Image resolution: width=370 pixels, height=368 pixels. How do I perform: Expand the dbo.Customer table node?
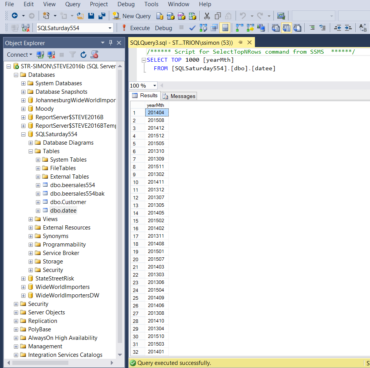(38, 202)
